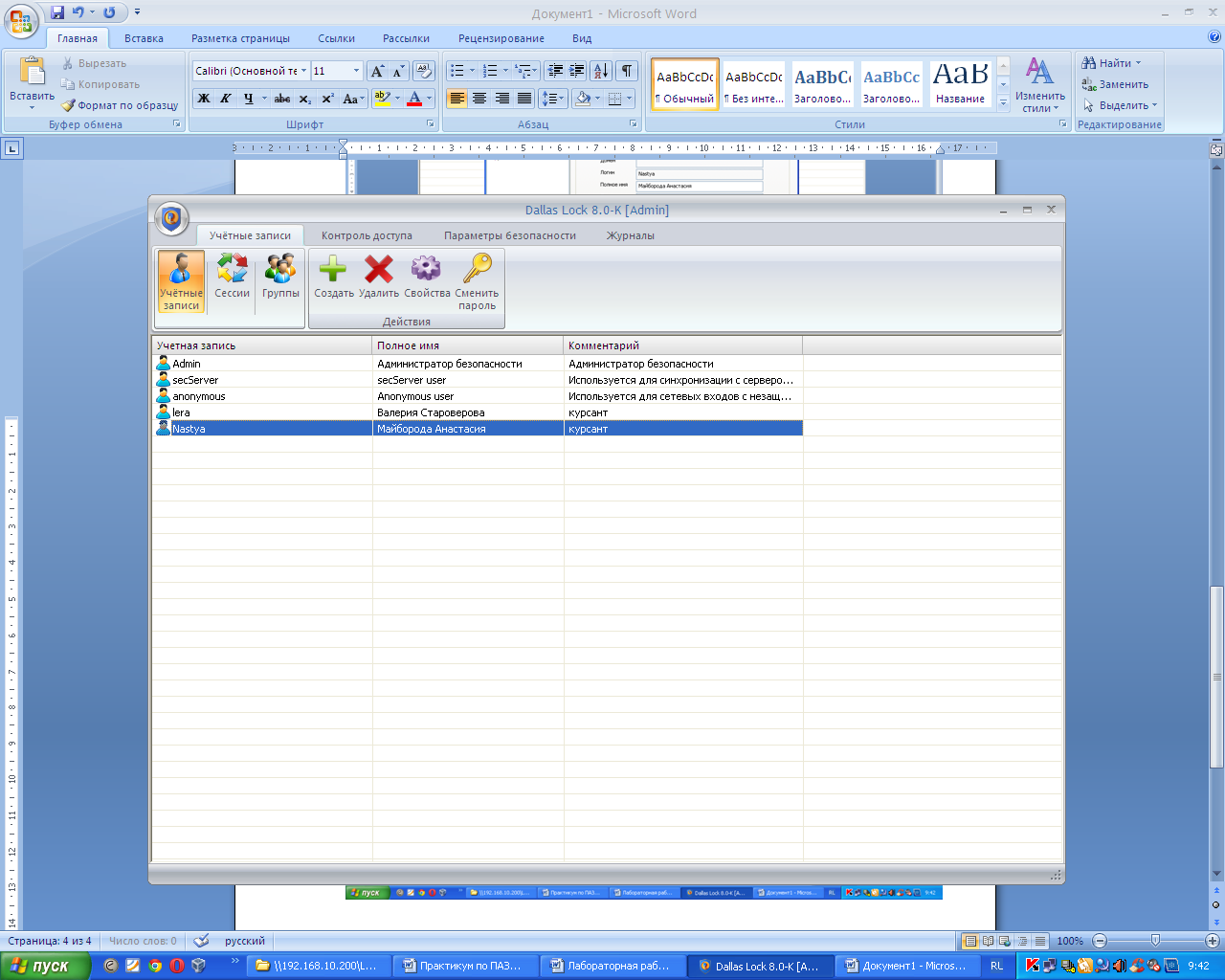Click the Word Office orb button
Viewport: 1225px width, 980px height.
(21, 20)
